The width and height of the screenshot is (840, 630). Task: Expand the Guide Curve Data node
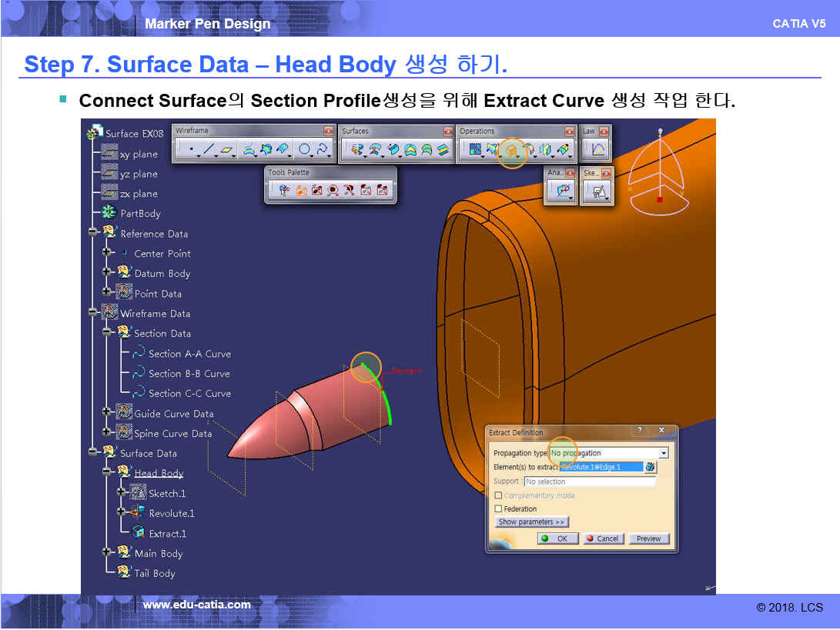click(107, 412)
